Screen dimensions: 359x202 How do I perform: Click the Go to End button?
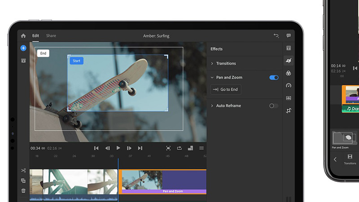(226, 90)
